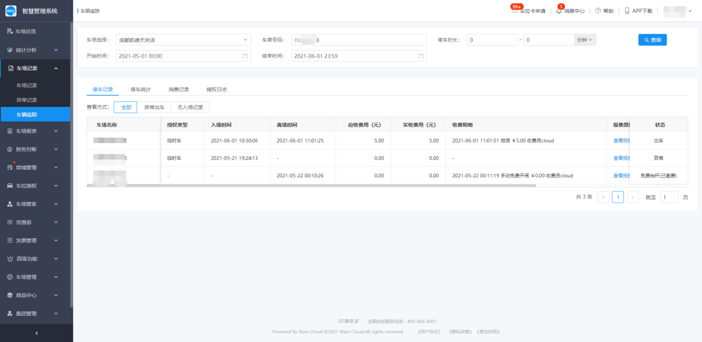Click the horizontal table scrollbar
The image size is (702, 342).
pyautogui.click(x=311, y=186)
